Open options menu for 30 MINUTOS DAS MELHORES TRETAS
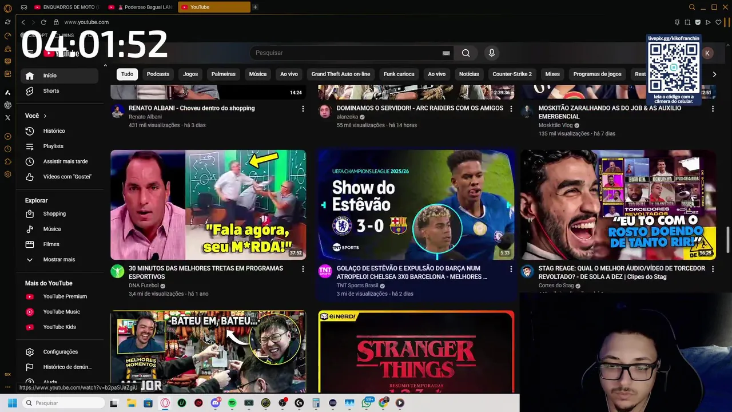 coord(303,269)
